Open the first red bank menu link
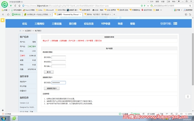194x121 pixels. (46, 41)
